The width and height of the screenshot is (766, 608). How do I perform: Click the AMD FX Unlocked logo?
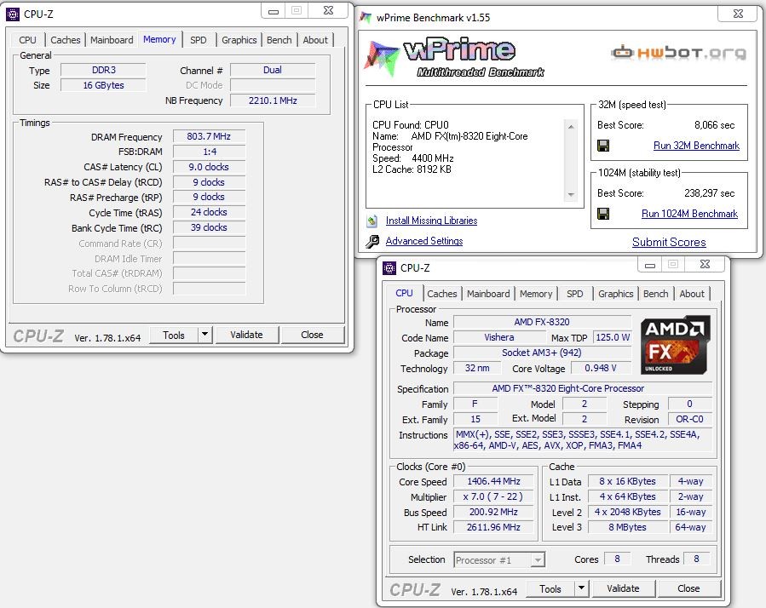[x=677, y=345]
